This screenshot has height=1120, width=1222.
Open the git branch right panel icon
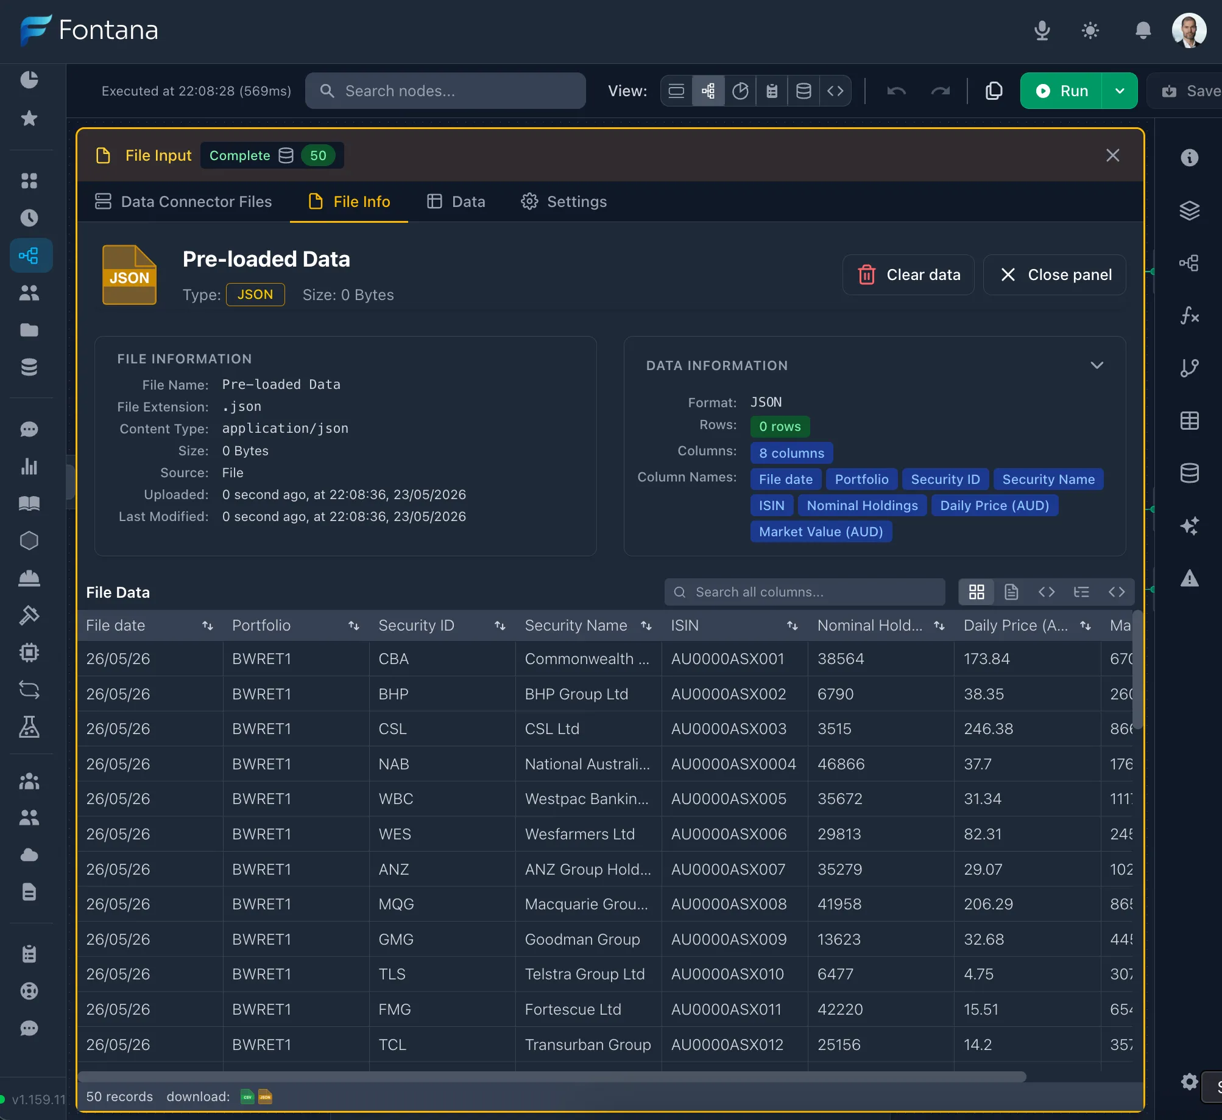[x=1189, y=368]
